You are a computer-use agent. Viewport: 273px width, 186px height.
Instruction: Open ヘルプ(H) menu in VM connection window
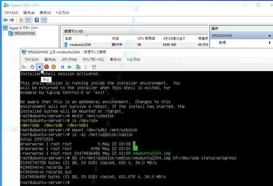click(x=133, y=59)
